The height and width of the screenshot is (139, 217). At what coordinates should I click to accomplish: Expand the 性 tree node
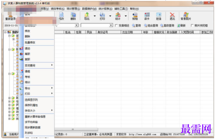coord(9,101)
